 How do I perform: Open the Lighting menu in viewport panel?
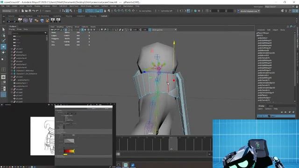(x=69, y=27)
